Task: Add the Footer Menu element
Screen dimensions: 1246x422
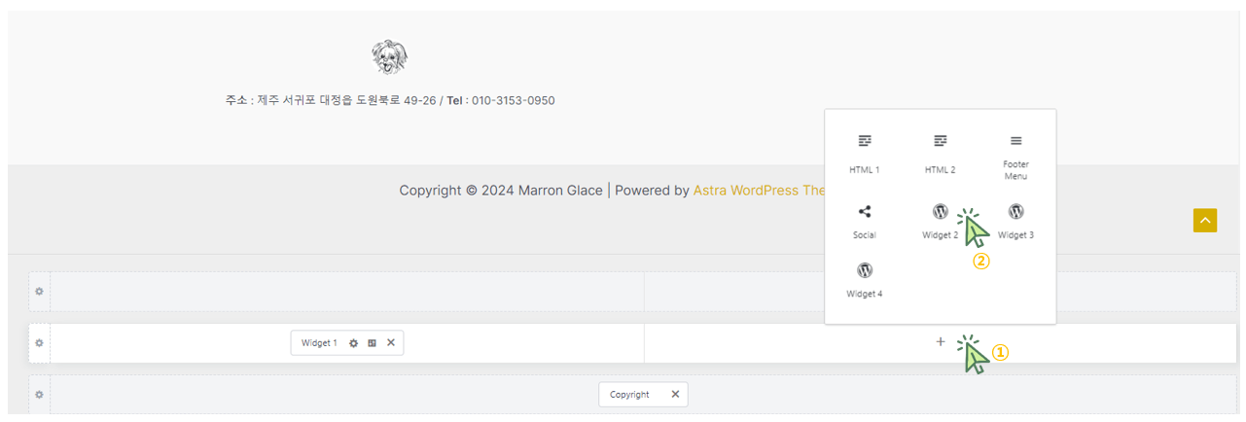Action: [1015, 157]
